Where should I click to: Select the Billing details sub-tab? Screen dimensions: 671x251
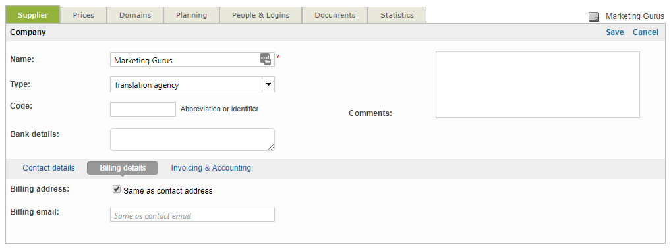[123, 168]
